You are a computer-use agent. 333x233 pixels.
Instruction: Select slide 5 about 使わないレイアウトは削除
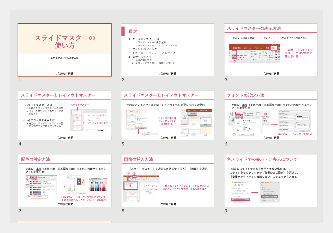168,115
